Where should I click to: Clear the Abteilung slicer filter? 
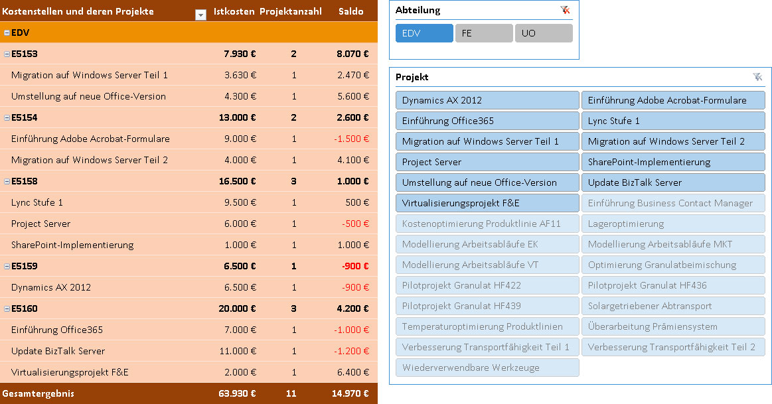click(x=565, y=10)
